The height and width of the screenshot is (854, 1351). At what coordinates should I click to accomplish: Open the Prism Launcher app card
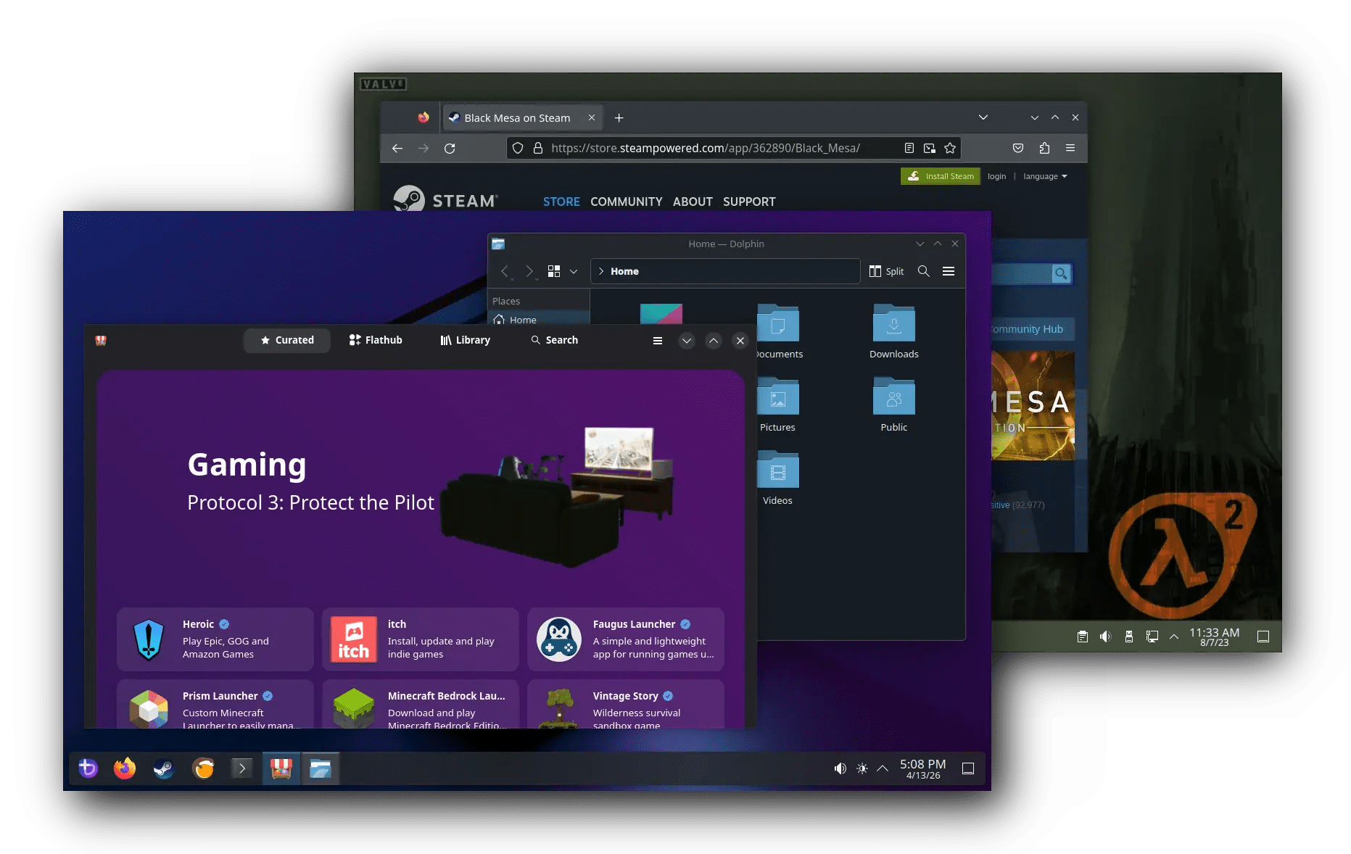[215, 704]
